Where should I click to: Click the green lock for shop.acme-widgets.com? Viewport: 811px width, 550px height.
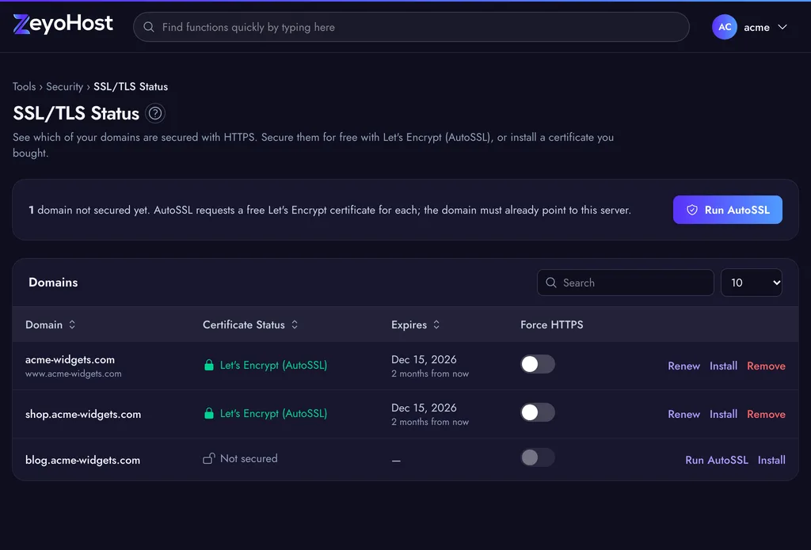pyautogui.click(x=209, y=414)
